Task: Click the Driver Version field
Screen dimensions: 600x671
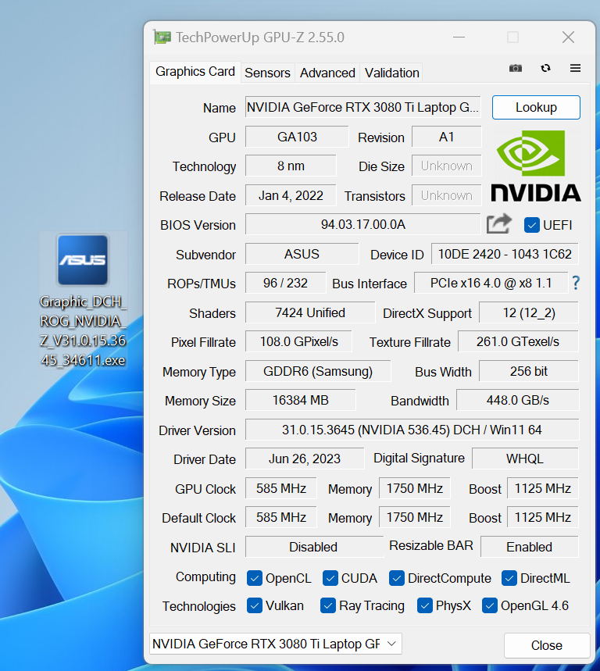Action: (x=412, y=430)
